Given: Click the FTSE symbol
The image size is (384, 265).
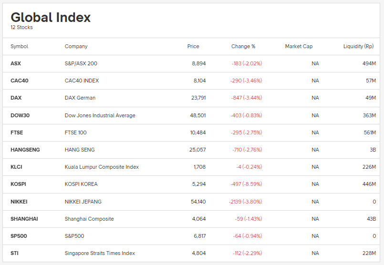Looking at the screenshot, I should [17, 132].
